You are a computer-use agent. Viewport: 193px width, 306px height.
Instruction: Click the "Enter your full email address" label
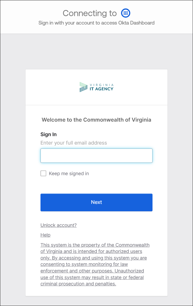(74, 143)
